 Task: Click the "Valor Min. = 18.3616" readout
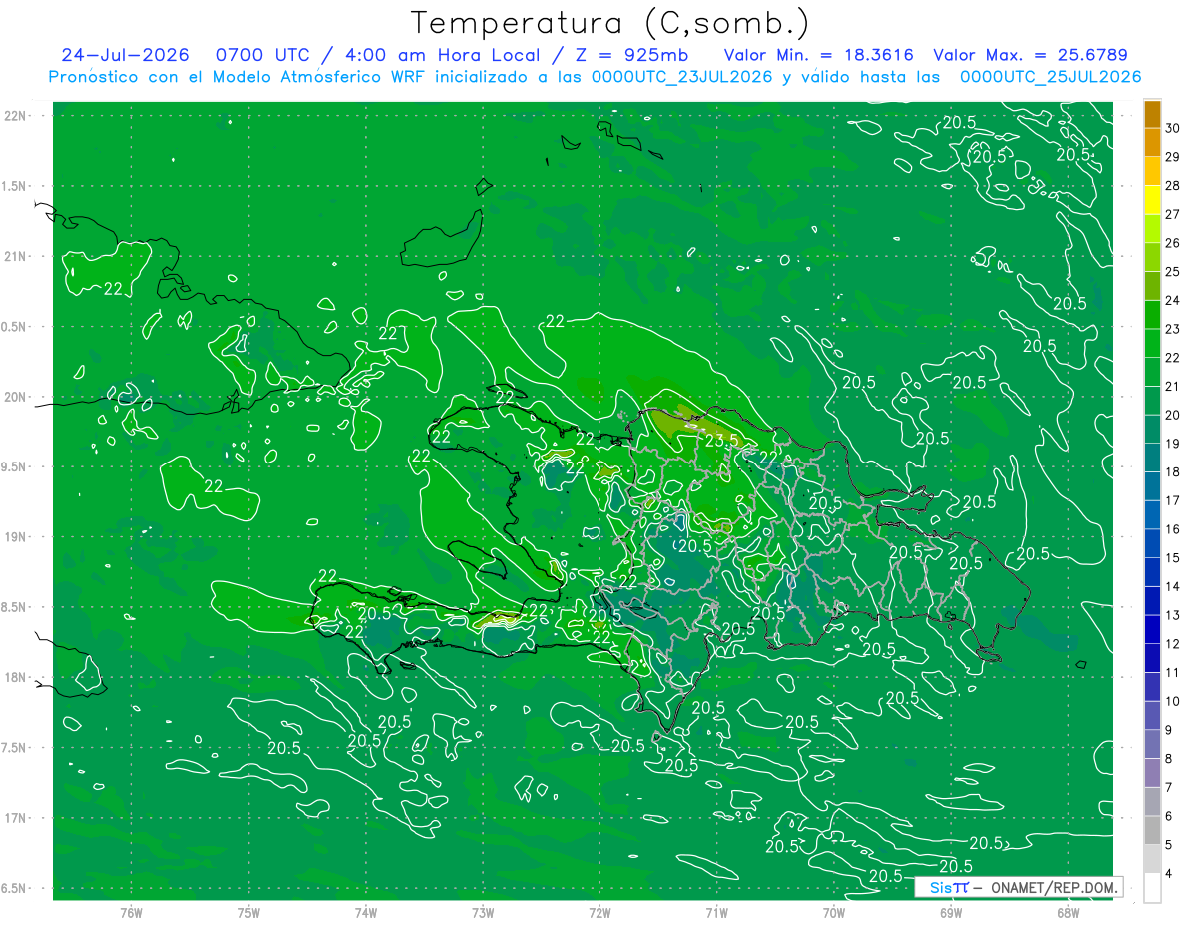(819, 55)
